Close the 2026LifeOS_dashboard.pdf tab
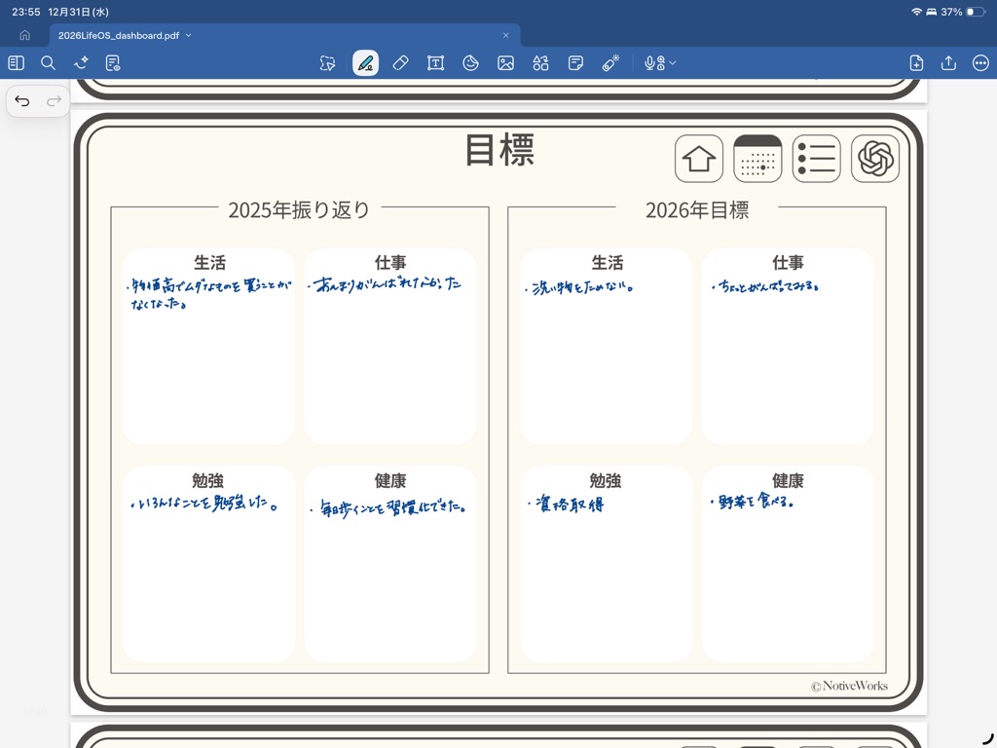The height and width of the screenshot is (748, 997). point(505,35)
